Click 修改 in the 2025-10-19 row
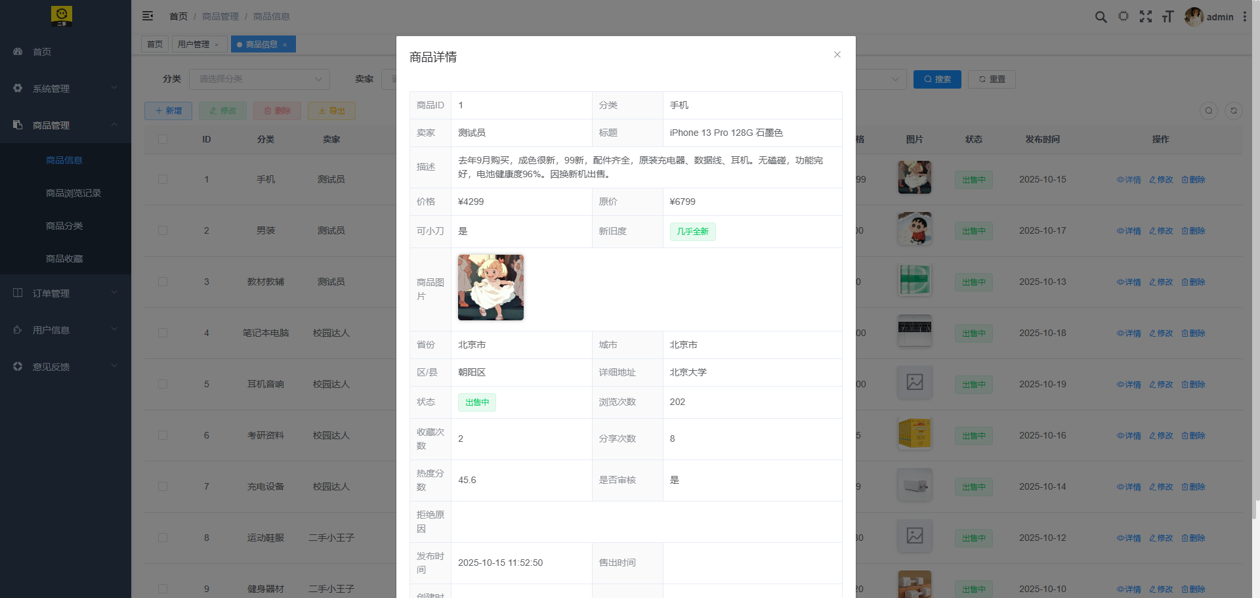 1161,385
